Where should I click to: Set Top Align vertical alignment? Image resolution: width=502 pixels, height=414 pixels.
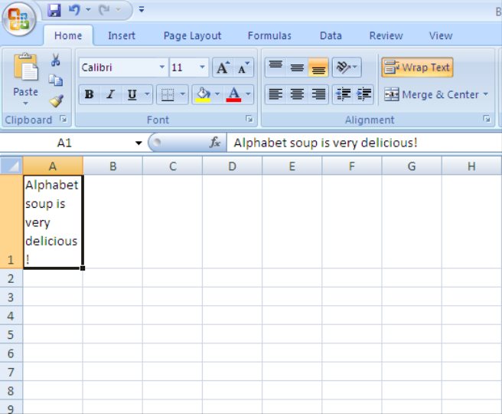coord(275,67)
